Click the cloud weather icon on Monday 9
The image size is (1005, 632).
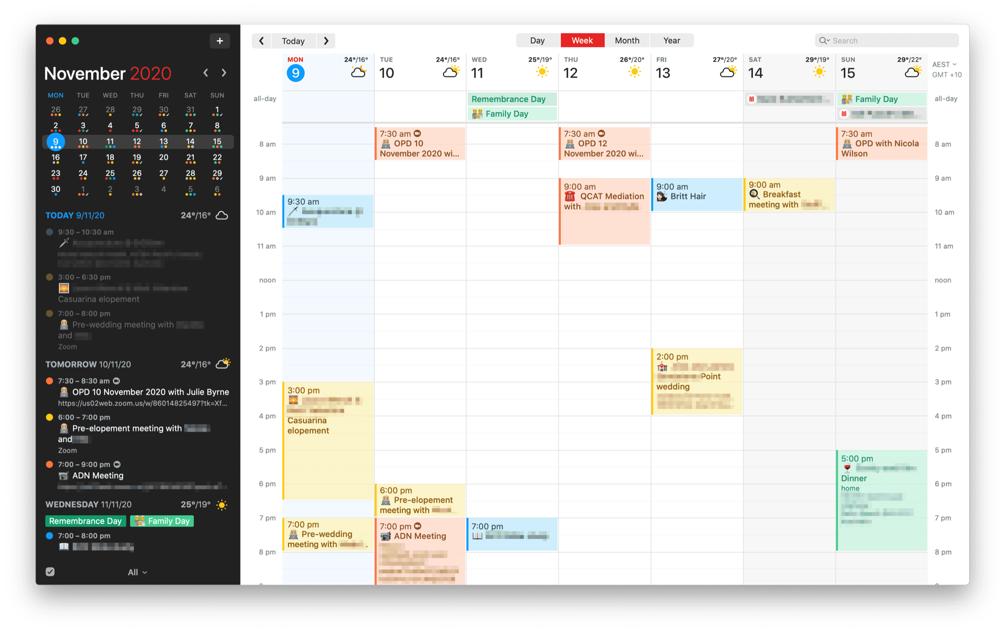point(359,73)
